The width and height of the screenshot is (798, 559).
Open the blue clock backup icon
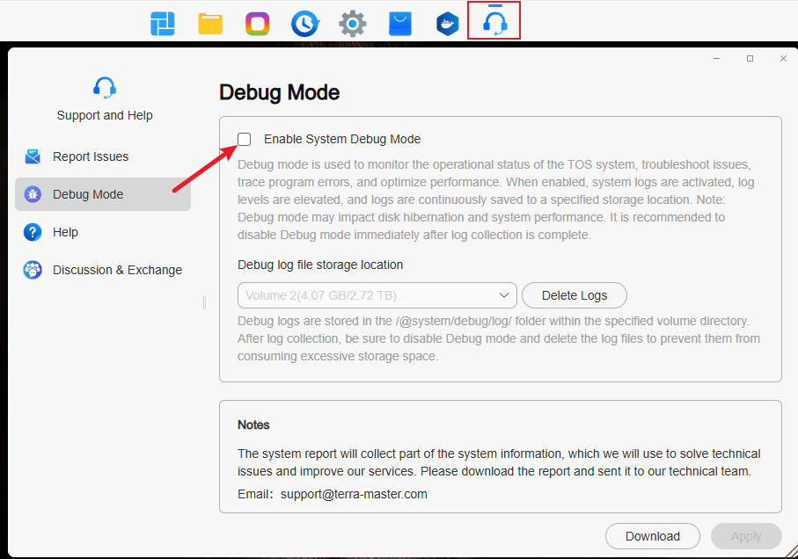click(304, 24)
